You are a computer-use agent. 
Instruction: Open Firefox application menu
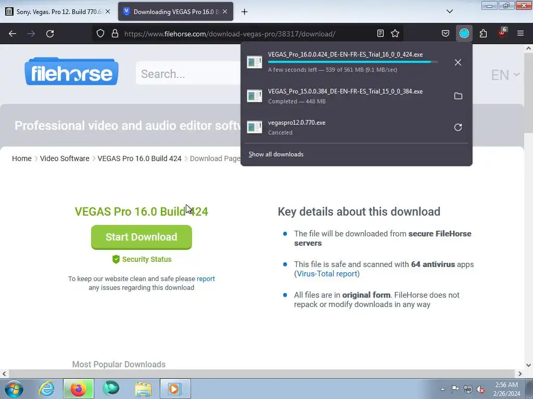[520, 33]
